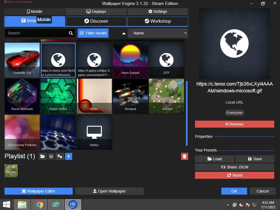Add to playlist with plus icon

coord(69,157)
